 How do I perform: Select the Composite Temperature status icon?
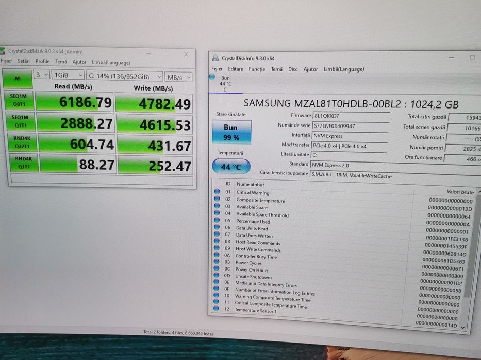coord(217,199)
